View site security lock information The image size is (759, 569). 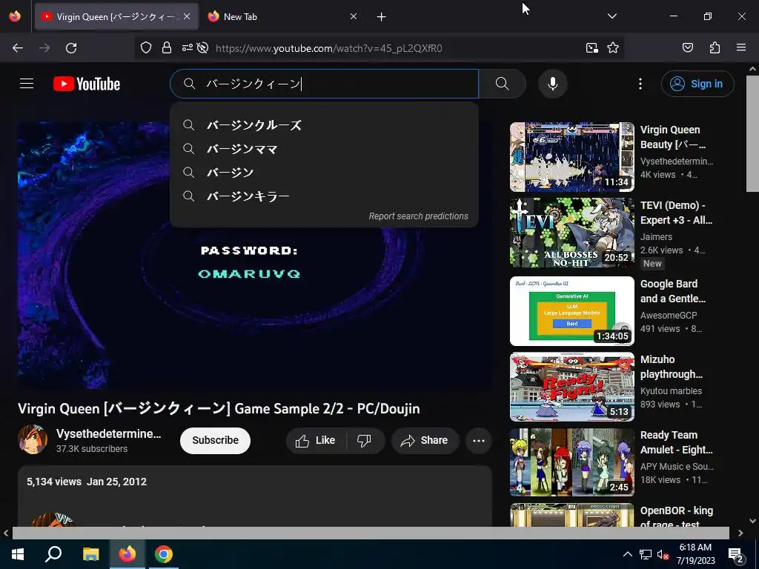(167, 47)
